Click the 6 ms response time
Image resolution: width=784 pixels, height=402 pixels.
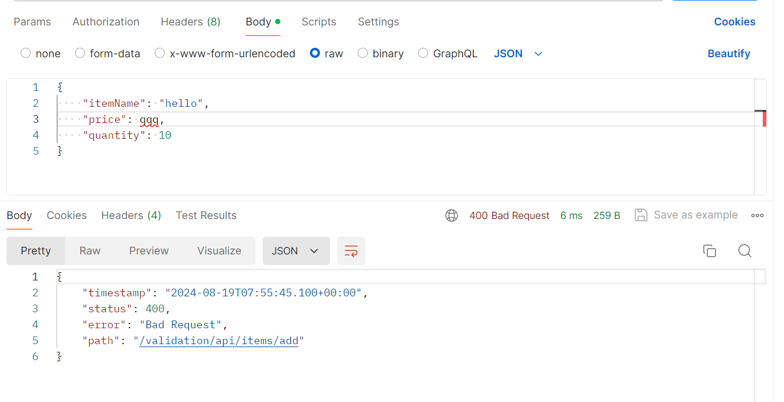coord(571,215)
